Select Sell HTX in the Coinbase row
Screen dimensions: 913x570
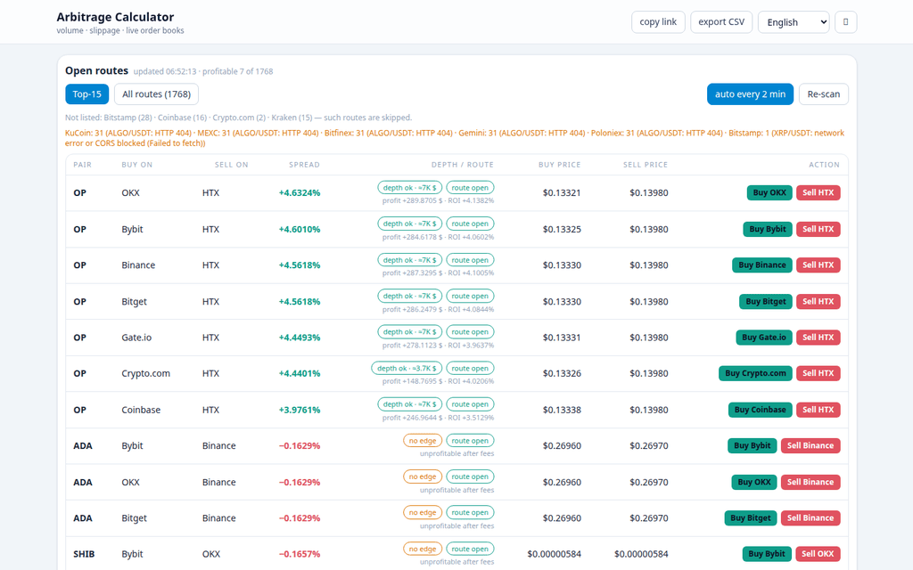pyautogui.click(x=818, y=410)
